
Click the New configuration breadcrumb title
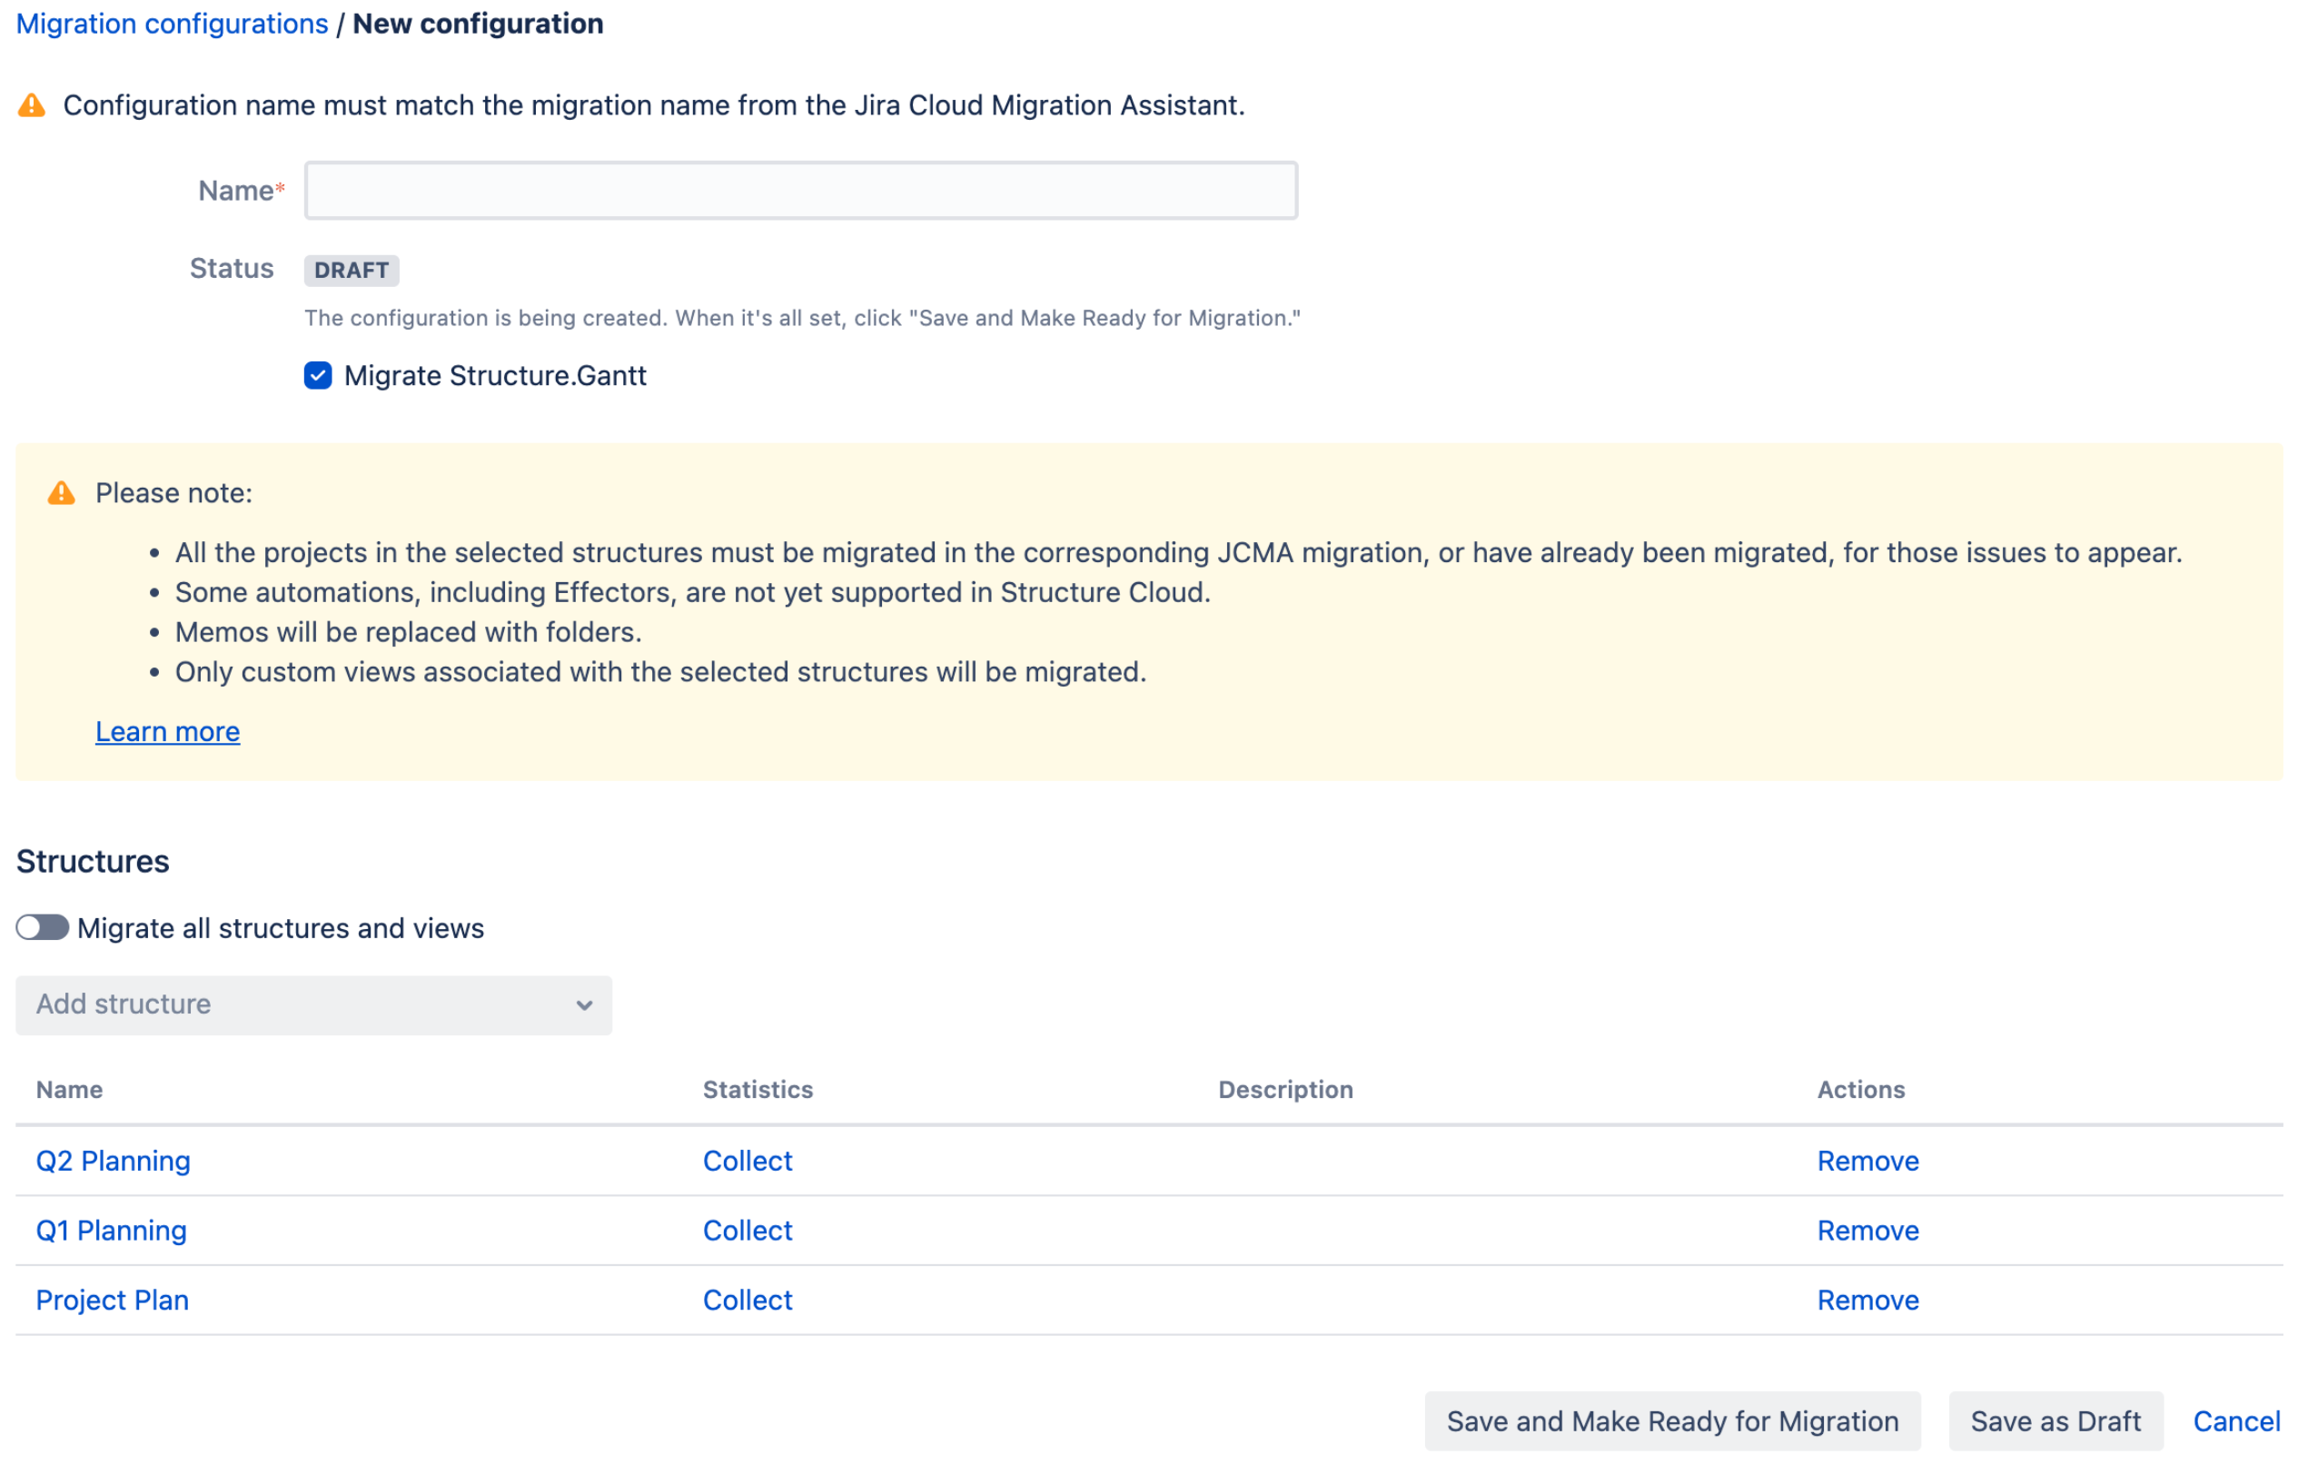pos(478,24)
